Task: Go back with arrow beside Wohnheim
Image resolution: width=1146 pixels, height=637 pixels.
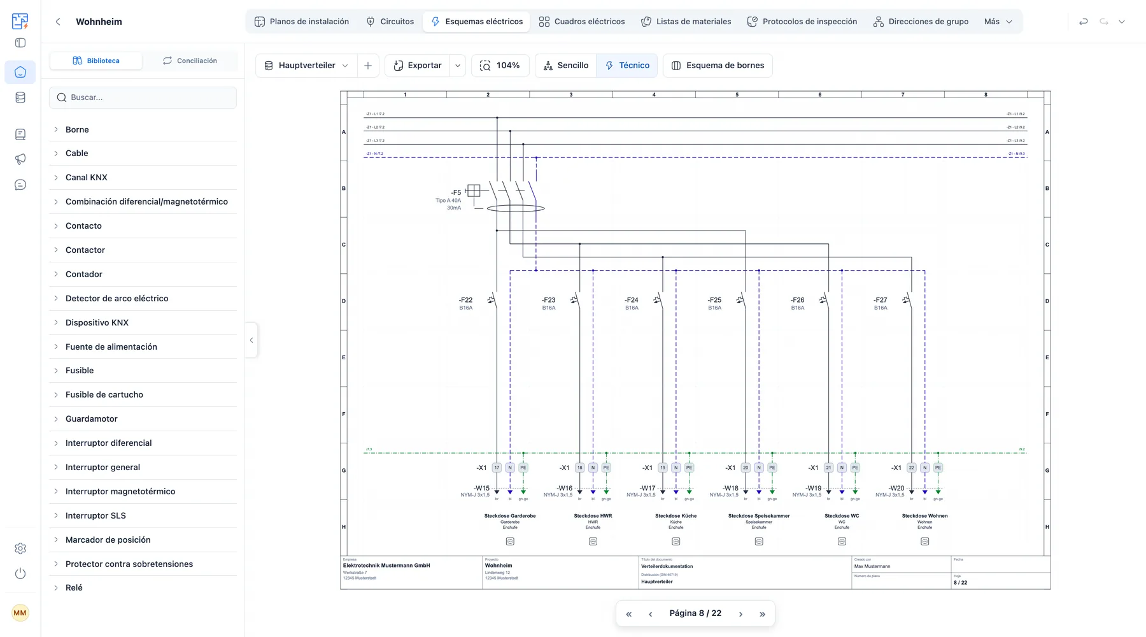Action: [58, 22]
